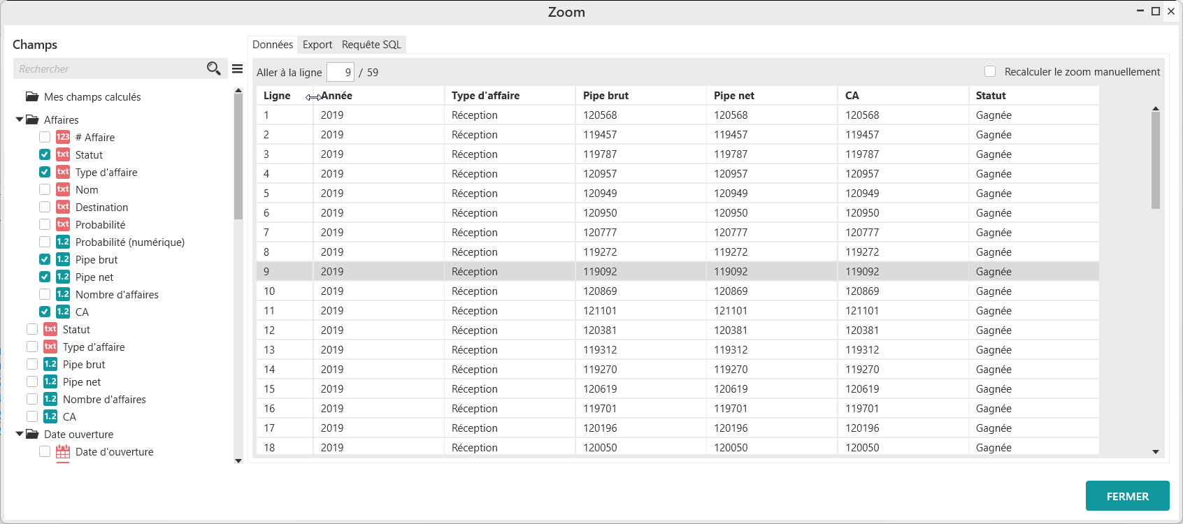Open the hamburger menu beside the search box
The width and height of the screenshot is (1183, 524).
(238, 68)
